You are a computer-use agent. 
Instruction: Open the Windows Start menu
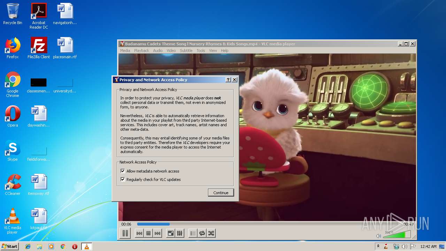10,246
